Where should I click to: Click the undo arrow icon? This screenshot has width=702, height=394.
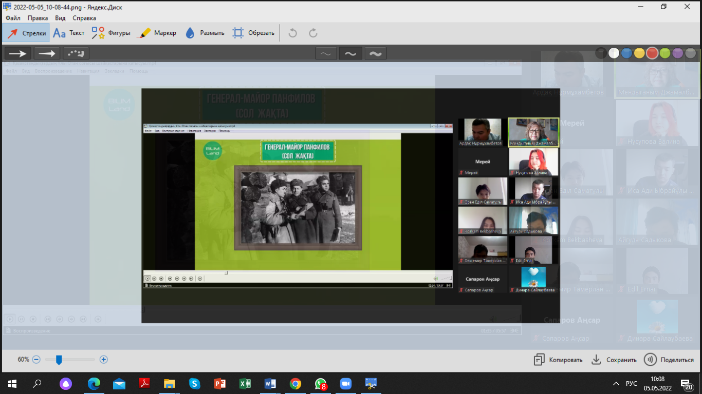[x=293, y=33]
